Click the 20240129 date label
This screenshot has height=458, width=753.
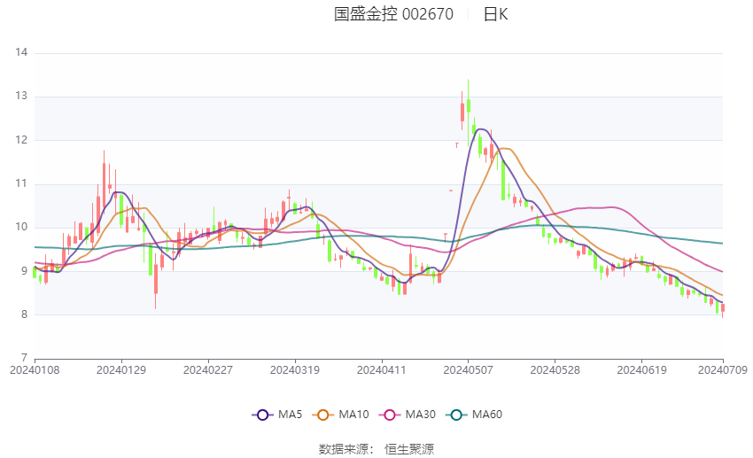[121, 370]
